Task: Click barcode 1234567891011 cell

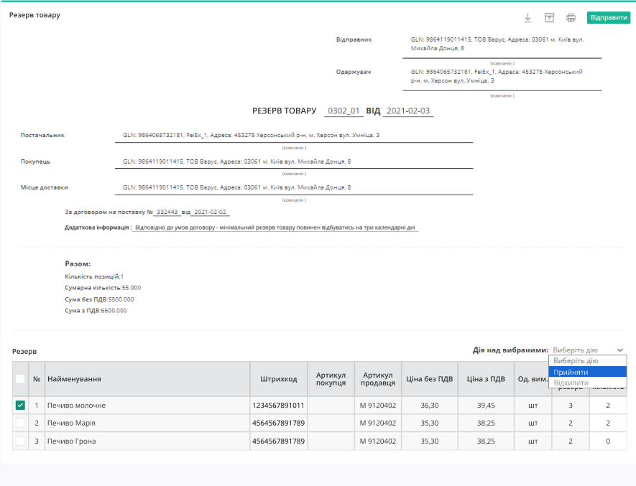Action: point(279,406)
